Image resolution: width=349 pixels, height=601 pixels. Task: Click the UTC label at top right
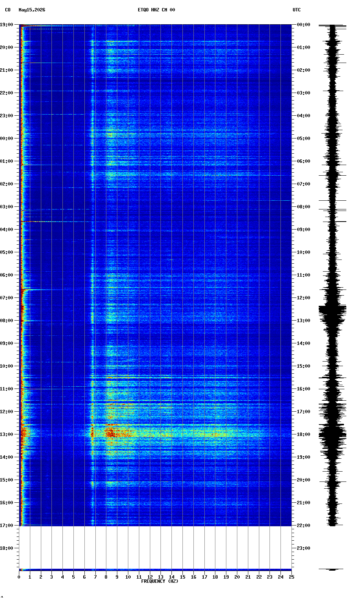pyautogui.click(x=296, y=10)
